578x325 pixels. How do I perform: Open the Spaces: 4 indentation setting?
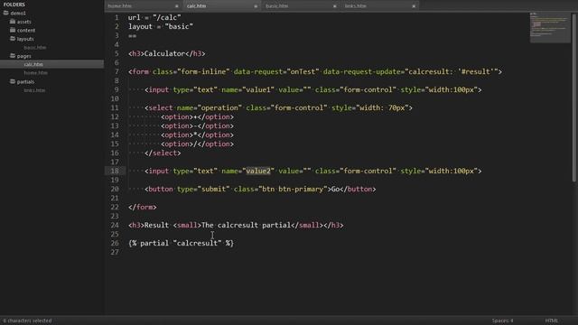coord(502,320)
